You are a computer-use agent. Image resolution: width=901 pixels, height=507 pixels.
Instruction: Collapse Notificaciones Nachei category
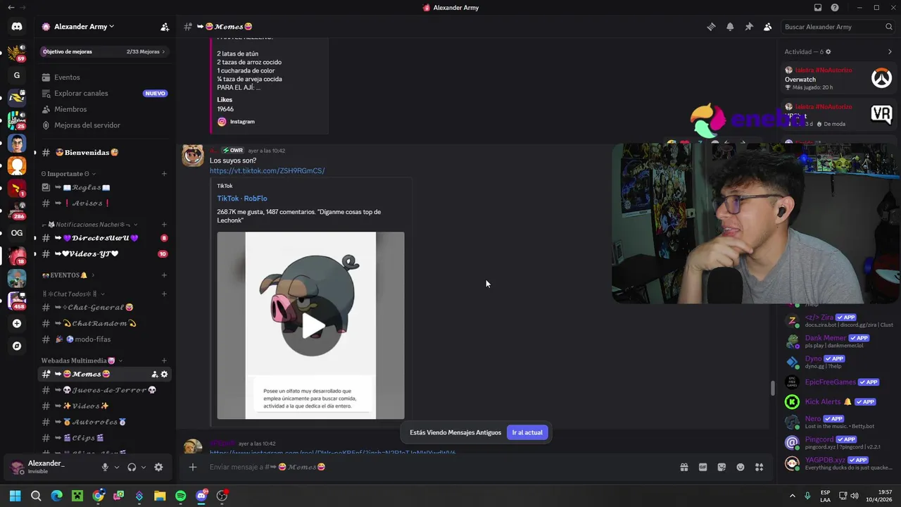coord(89,225)
